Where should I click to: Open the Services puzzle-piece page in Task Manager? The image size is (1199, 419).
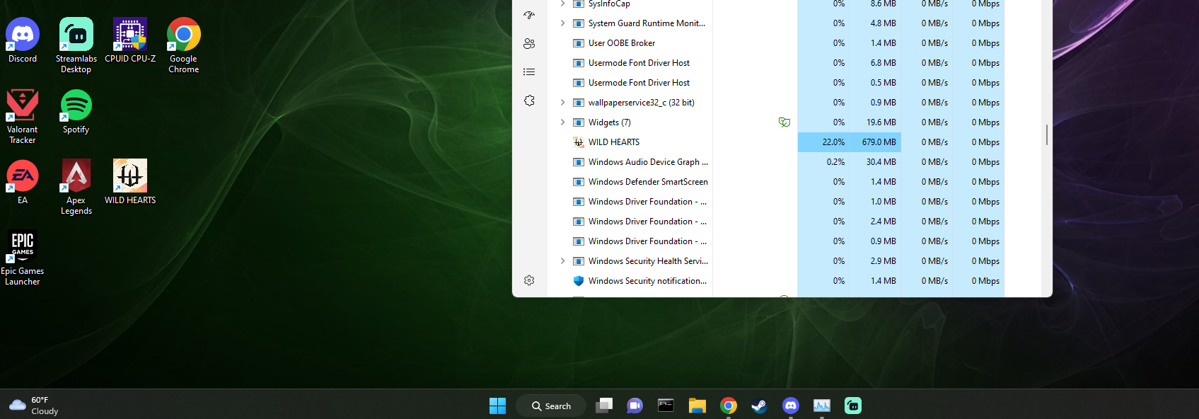[x=529, y=101]
